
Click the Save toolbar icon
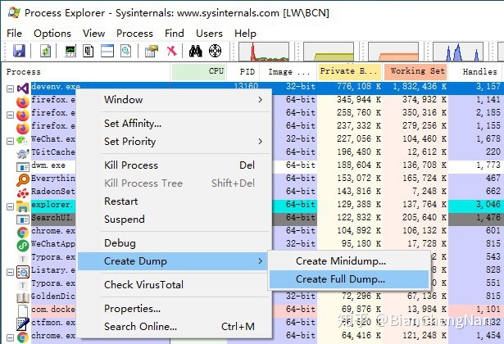19,51
